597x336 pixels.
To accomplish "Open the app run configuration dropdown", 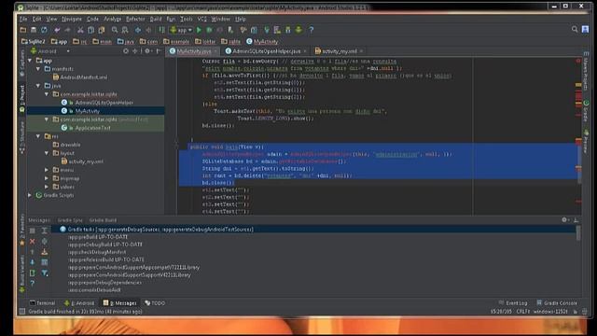I will tap(181, 30).
